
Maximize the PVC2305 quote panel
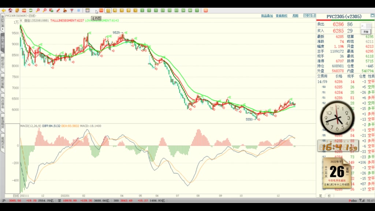(x=372, y=15)
